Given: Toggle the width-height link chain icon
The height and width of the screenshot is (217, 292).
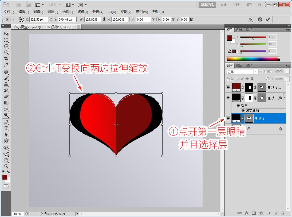Looking at the screenshot, I should click(x=104, y=20).
